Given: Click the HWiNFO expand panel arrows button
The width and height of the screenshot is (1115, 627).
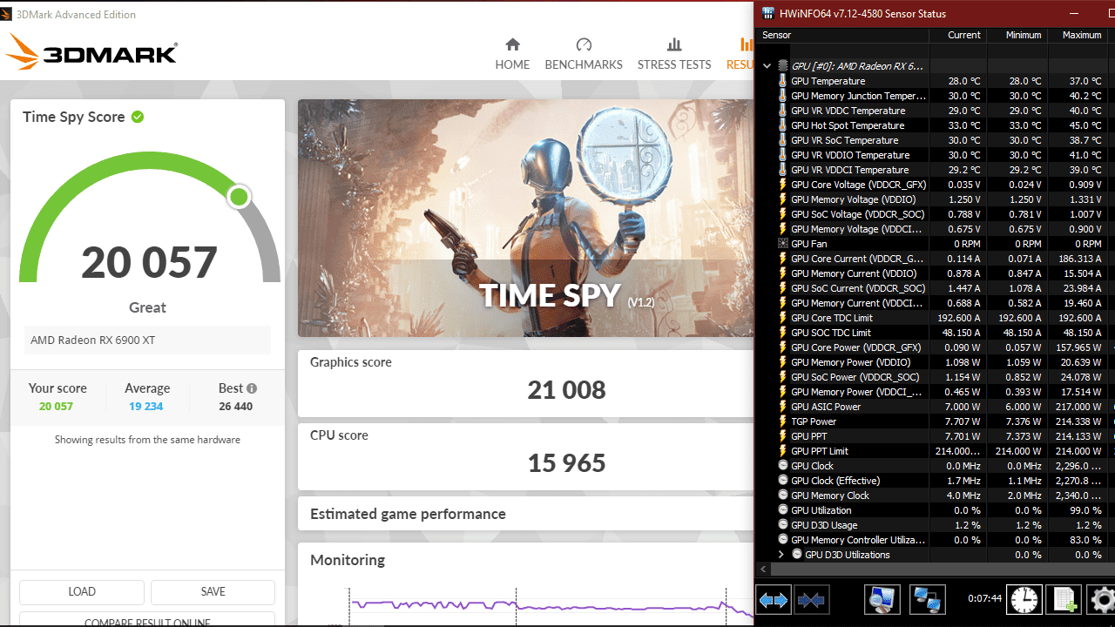Looking at the screenshot, I should coord(773,600).
